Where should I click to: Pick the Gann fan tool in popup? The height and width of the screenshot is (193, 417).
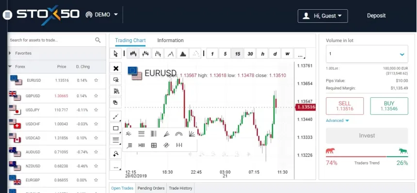[192, 134]
